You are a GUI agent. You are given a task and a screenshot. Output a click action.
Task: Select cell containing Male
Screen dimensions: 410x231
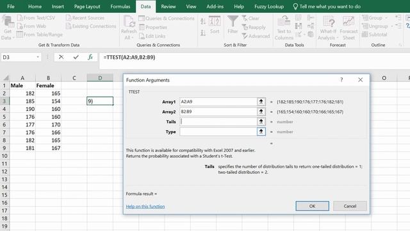(22, 85)
